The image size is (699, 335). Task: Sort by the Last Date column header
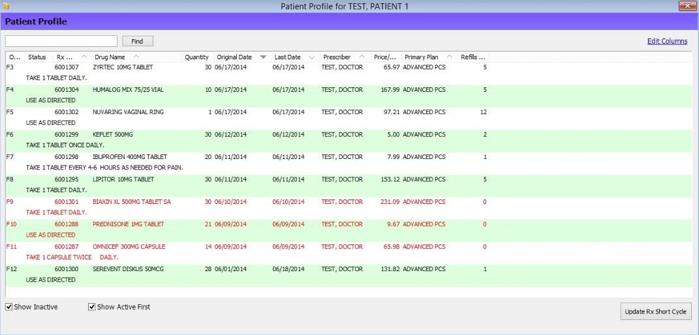point(296,57)
